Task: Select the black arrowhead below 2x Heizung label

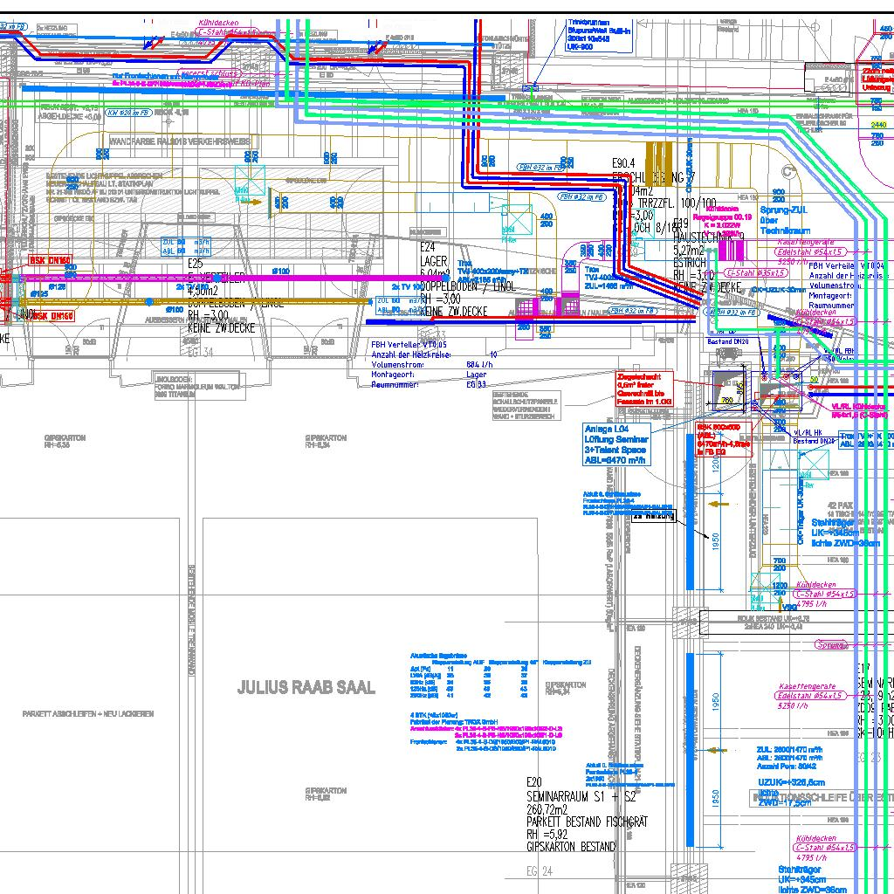Action: [705, 537]
